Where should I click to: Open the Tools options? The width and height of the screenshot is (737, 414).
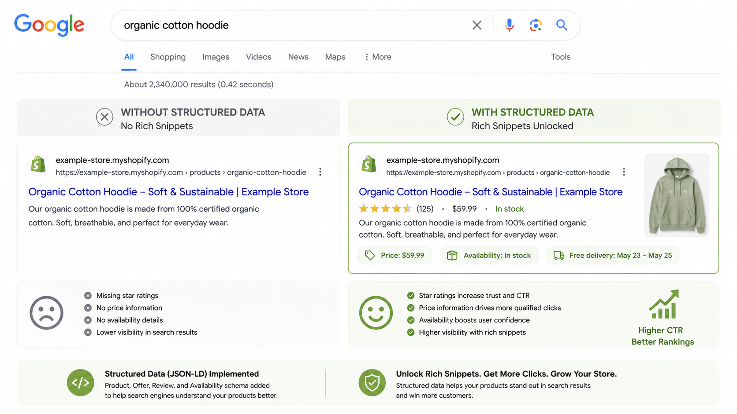coord(561,57)
